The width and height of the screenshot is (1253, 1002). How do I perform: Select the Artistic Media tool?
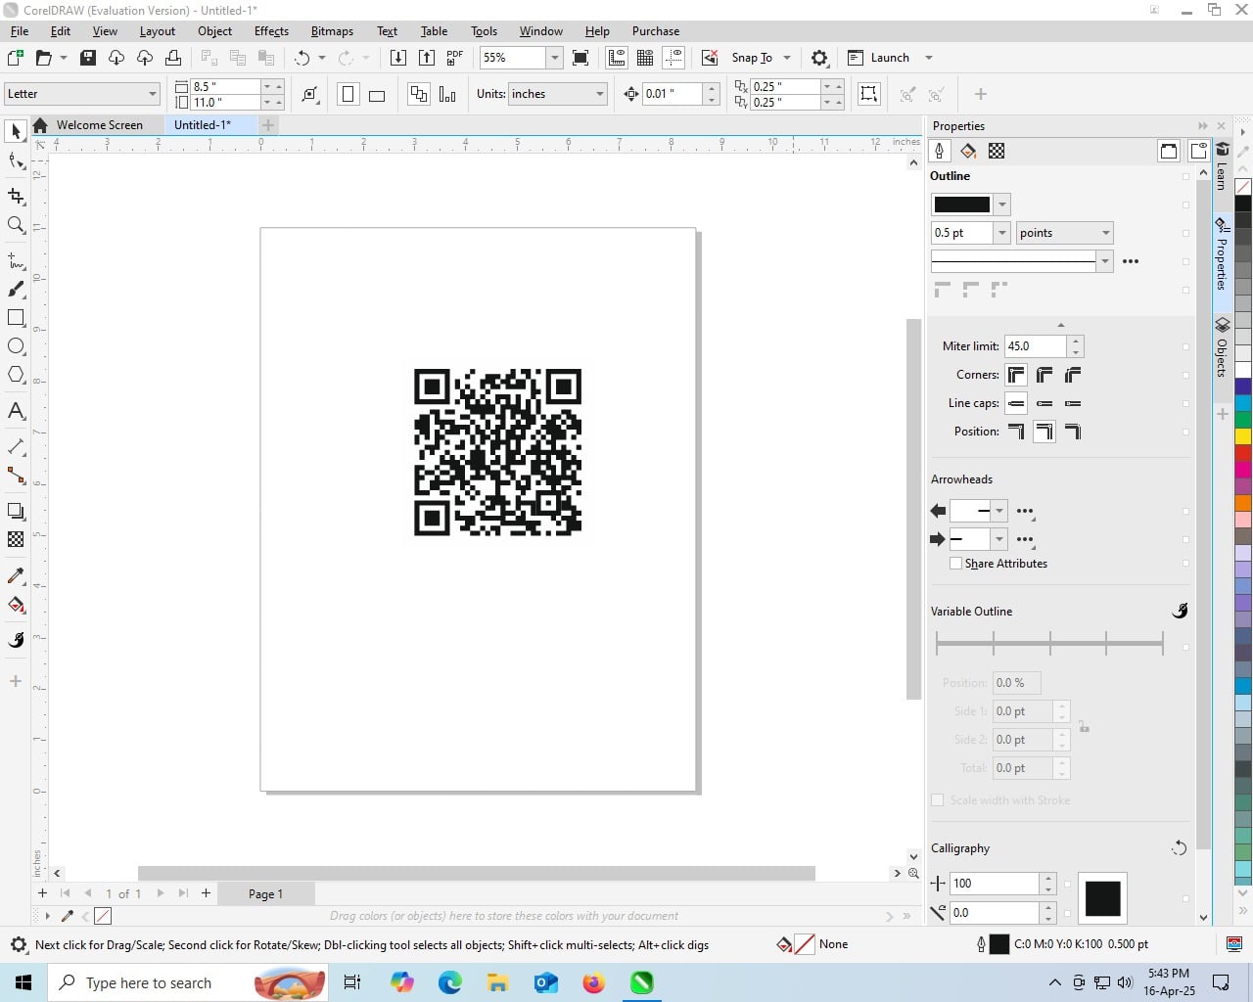16,290
